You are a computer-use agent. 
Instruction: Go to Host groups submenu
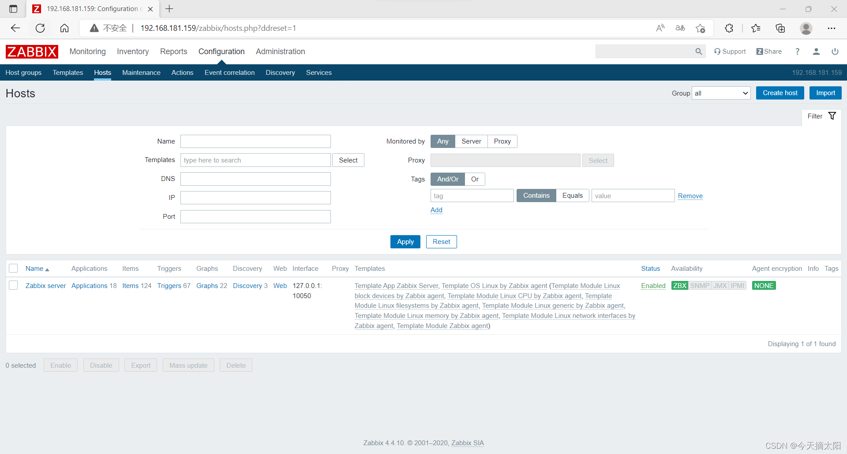point(23,73)
